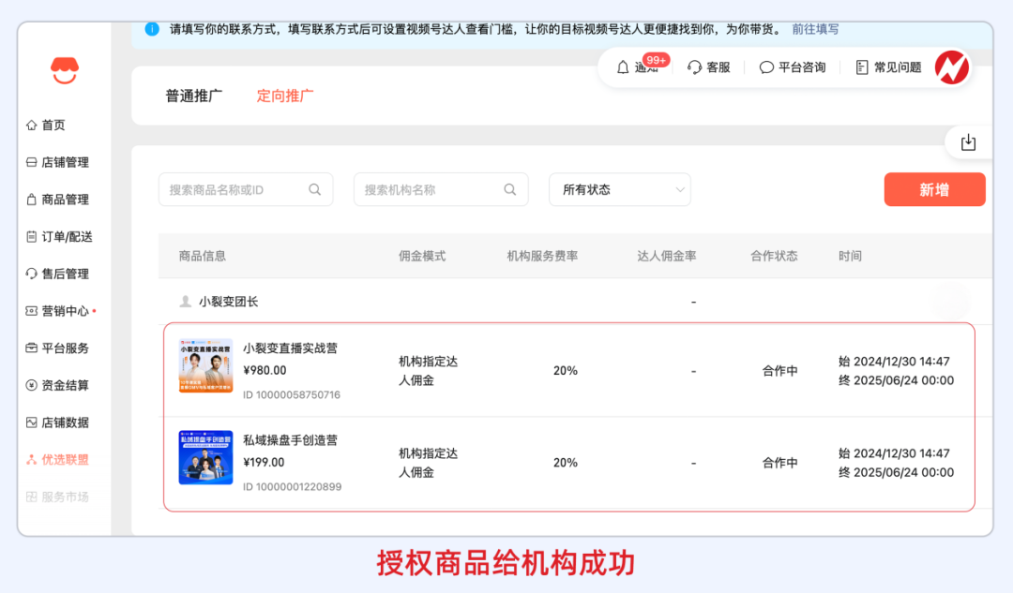This screenshot has height=593, width=1013.
Task: Open 平台咨询 chat bubble icon
Action: pyautogui.click(x=766, y=67)
